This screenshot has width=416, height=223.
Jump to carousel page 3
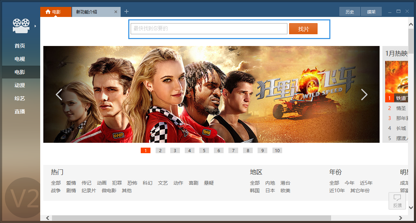coord(175,150)
